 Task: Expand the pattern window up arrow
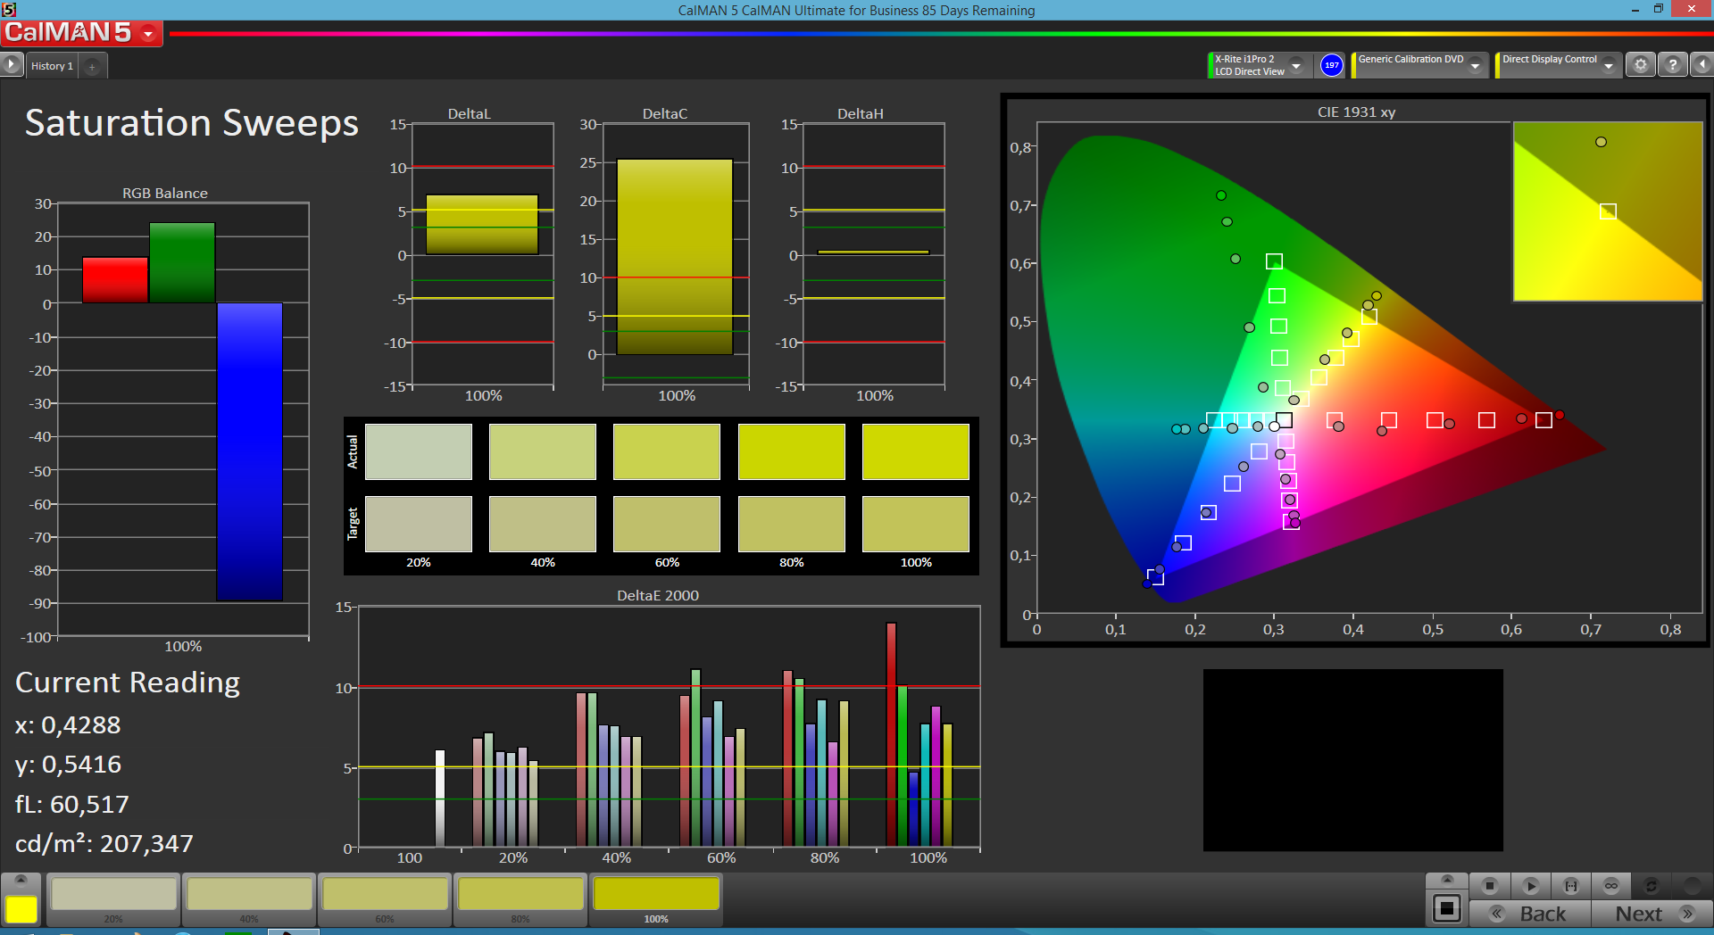(x=1447, y=881)
